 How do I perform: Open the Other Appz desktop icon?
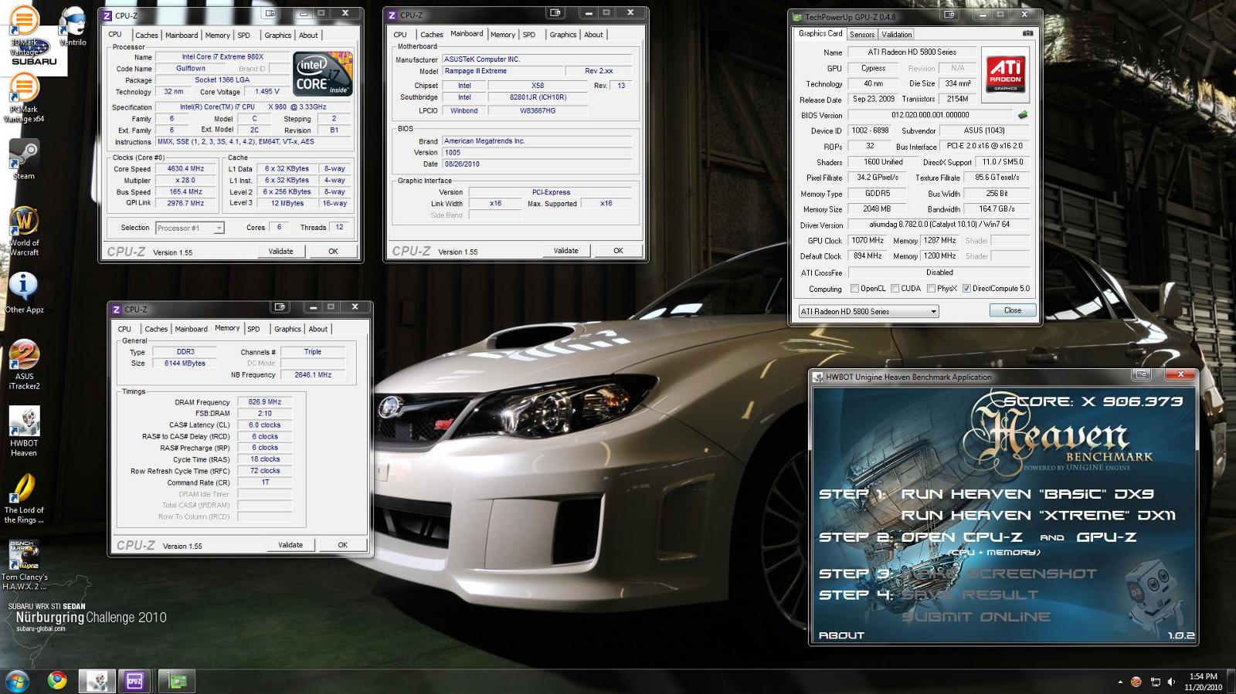pyautogui.click(x=24, y=293)
